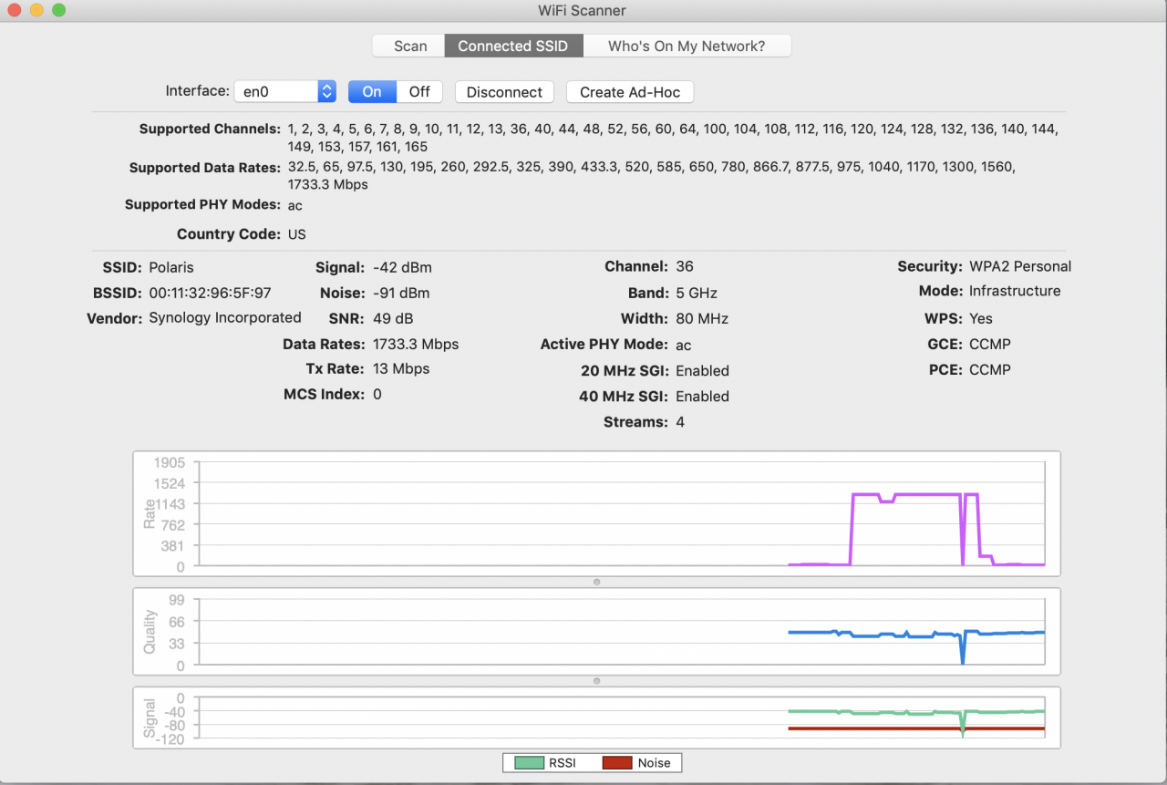Click the blue Quality graph

[x=597, y=632]
